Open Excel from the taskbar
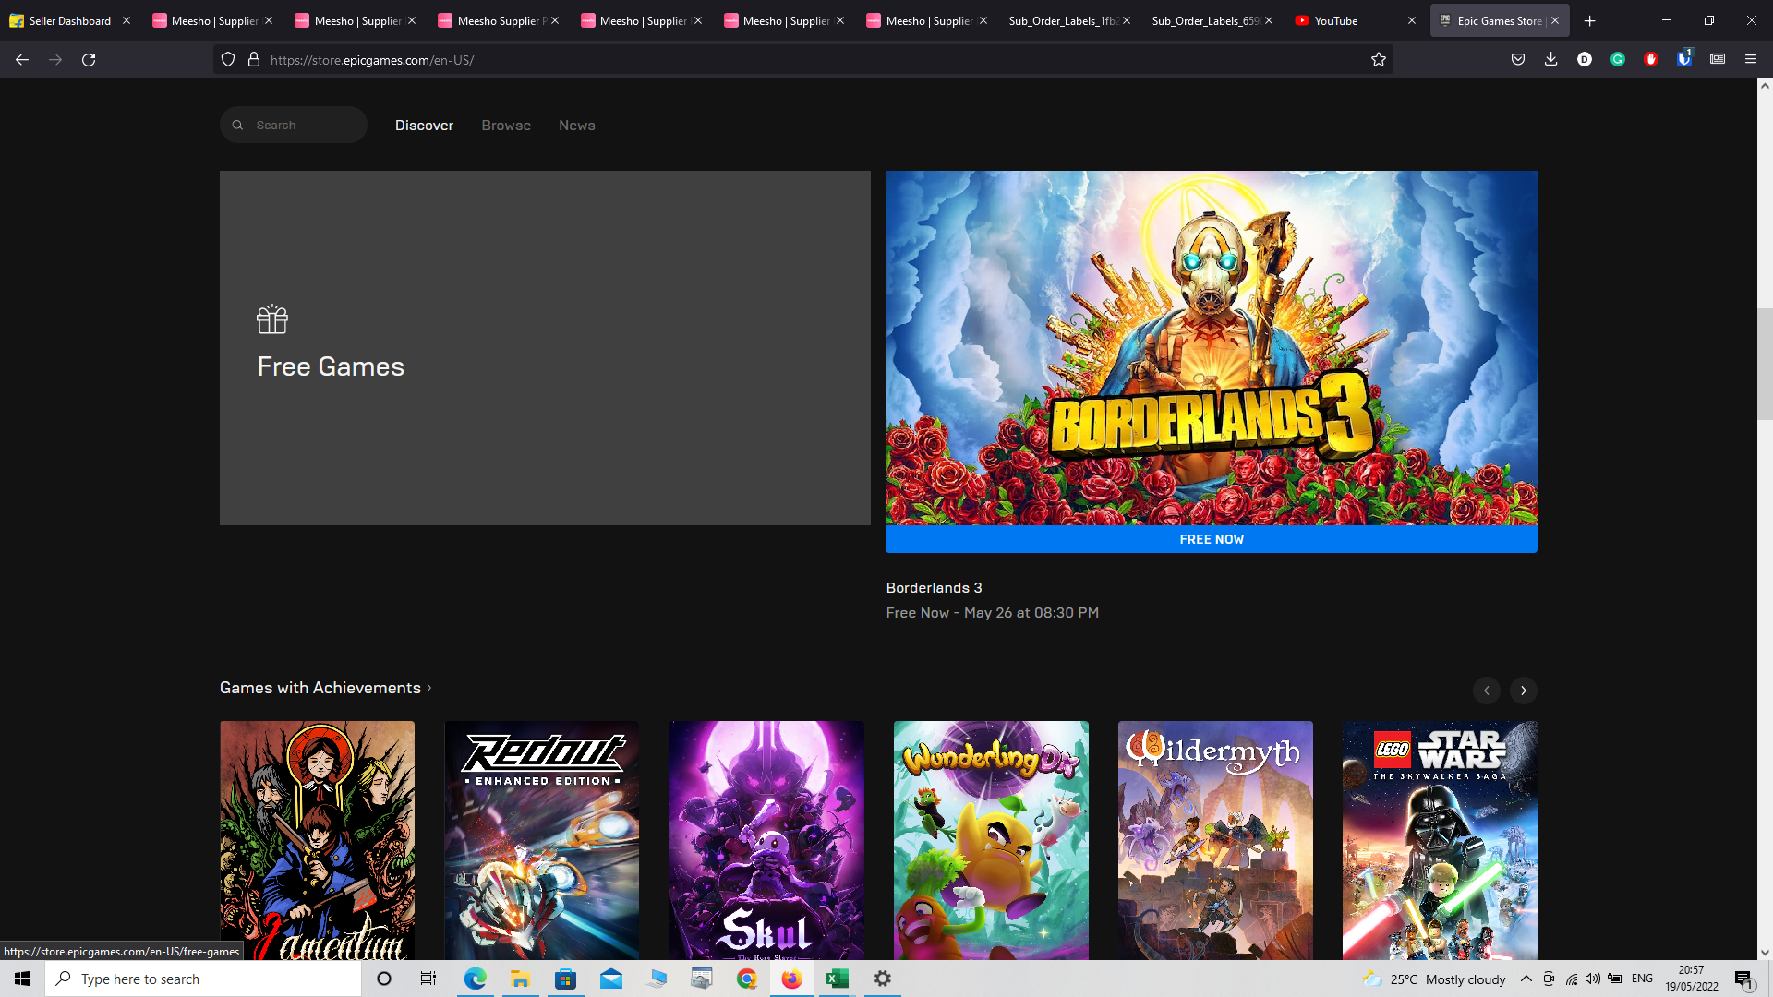The height and width of the screenshot is (997, 1773). (x=838, y=979)
